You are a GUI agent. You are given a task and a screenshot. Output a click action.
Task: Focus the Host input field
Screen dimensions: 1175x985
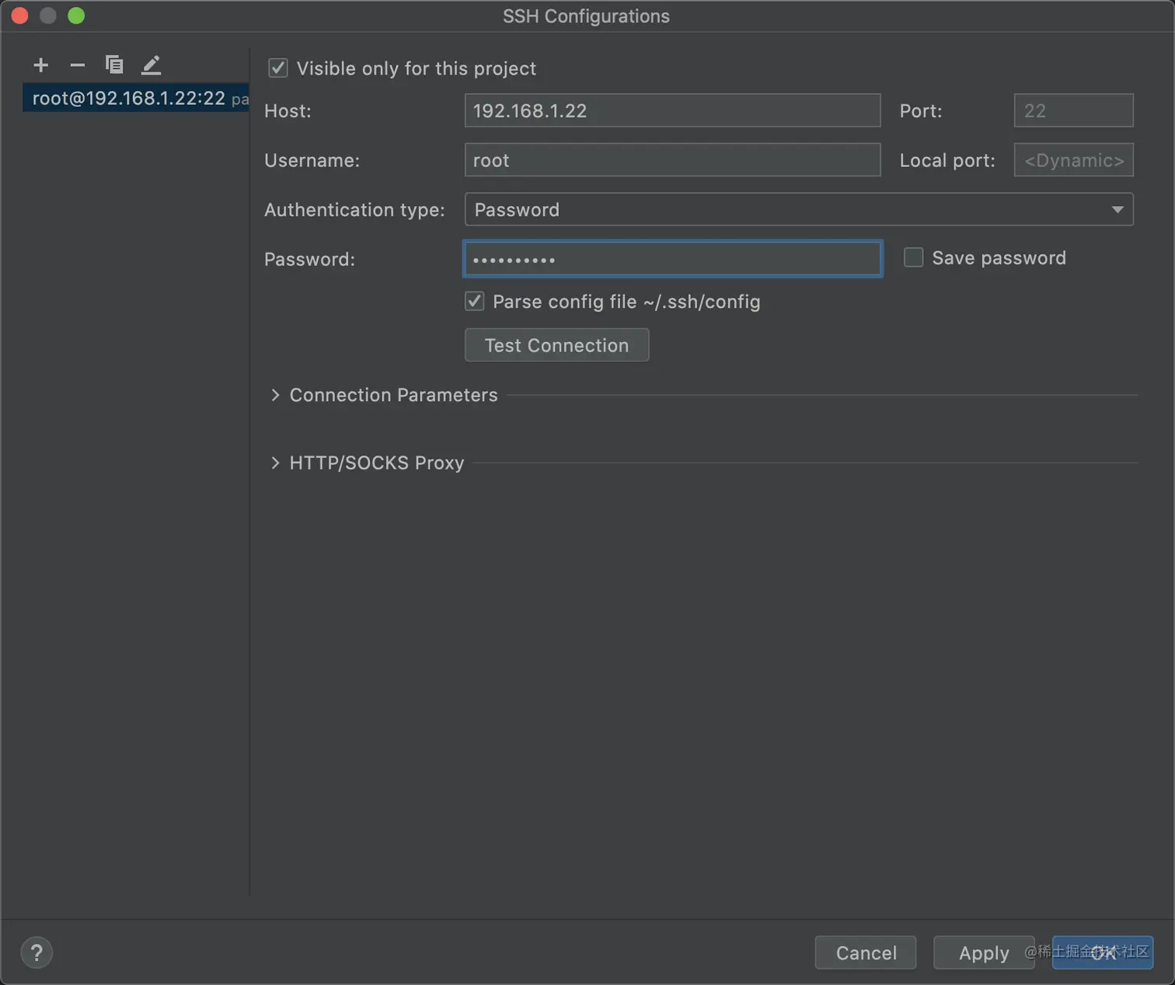click(672, 110)
